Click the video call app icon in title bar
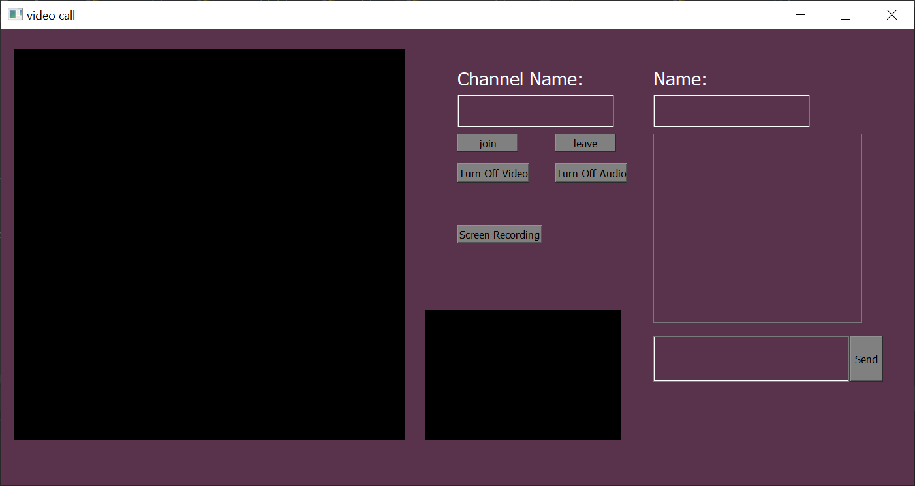 14,14
